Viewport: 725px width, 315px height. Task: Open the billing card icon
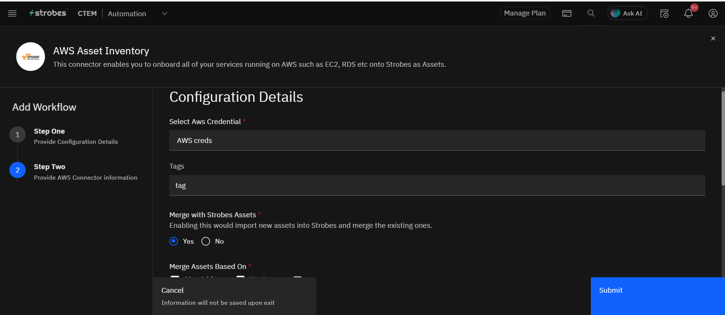tap(567, 14)
